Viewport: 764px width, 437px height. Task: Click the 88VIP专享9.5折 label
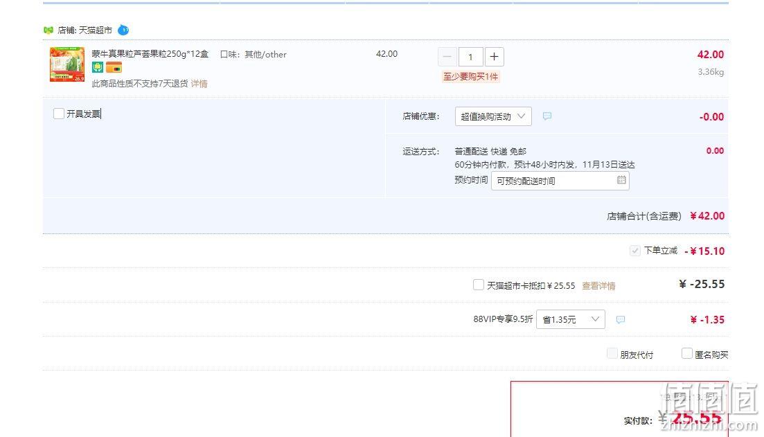pos(503,319)
